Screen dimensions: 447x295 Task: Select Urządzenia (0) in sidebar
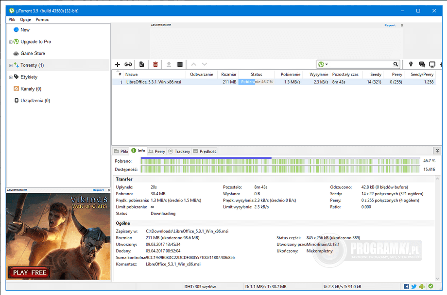click(x=35, y=101)
